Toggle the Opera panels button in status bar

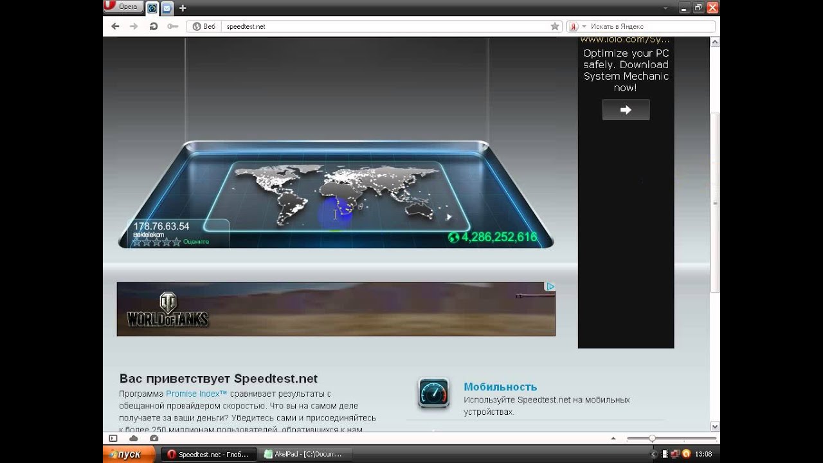coord(113,438)
